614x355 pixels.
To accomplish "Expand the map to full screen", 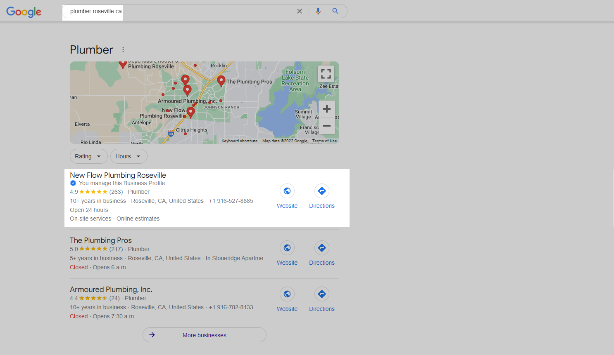I will pyautogui.click(x=326, y=74).
